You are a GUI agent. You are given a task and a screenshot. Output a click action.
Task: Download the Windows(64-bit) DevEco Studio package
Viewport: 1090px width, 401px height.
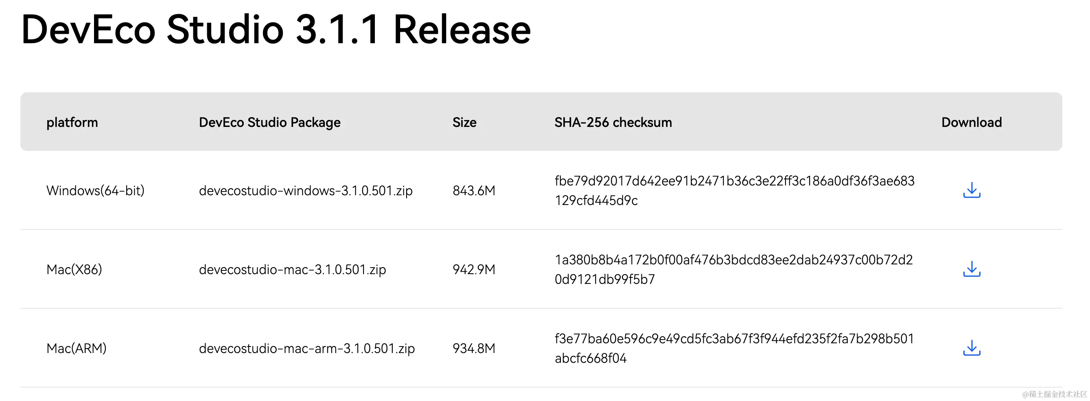(x=972, y=190)
